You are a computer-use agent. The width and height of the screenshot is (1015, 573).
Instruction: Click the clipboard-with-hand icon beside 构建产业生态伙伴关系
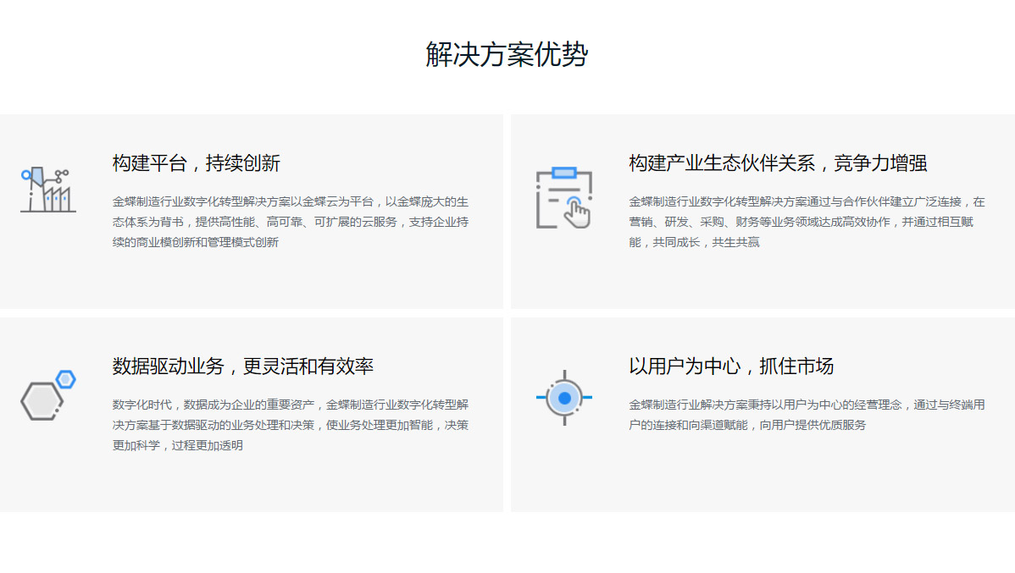point(563,198)
